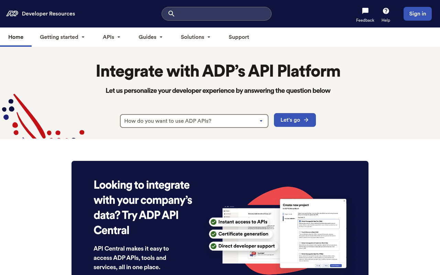Viewport: 440px width, 275px height.
Task: Click the 'Certificate generation' badge
Action: (241, 234)
